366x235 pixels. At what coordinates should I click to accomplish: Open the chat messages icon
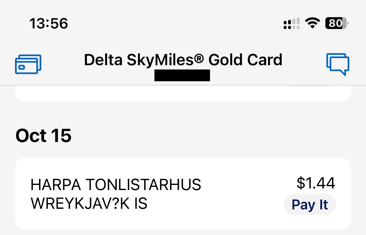338,64
